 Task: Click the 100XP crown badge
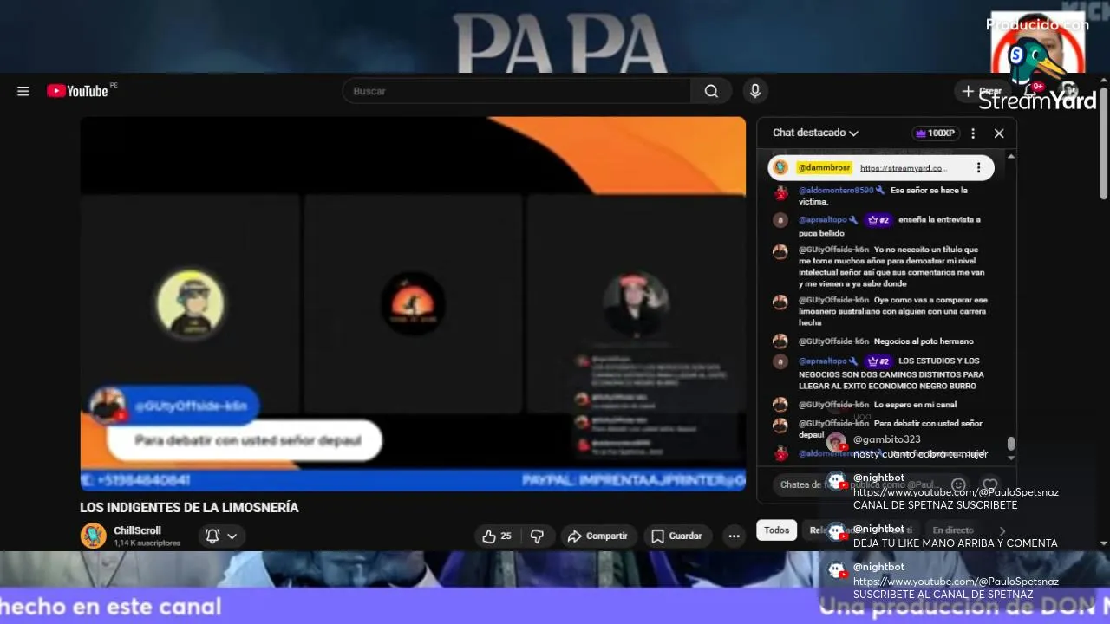click(934, 133)
